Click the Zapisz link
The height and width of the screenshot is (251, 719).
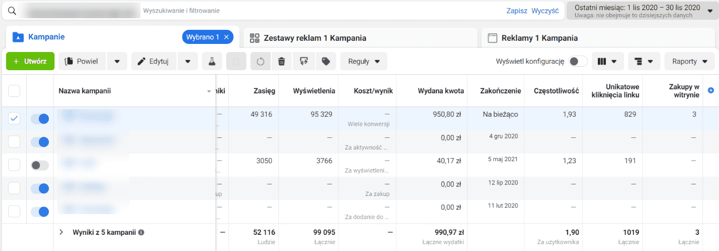517,11
